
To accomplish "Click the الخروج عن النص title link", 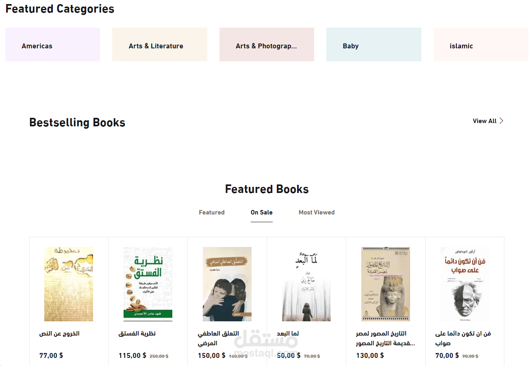I will pyautogui.click(x=59, y=334).
